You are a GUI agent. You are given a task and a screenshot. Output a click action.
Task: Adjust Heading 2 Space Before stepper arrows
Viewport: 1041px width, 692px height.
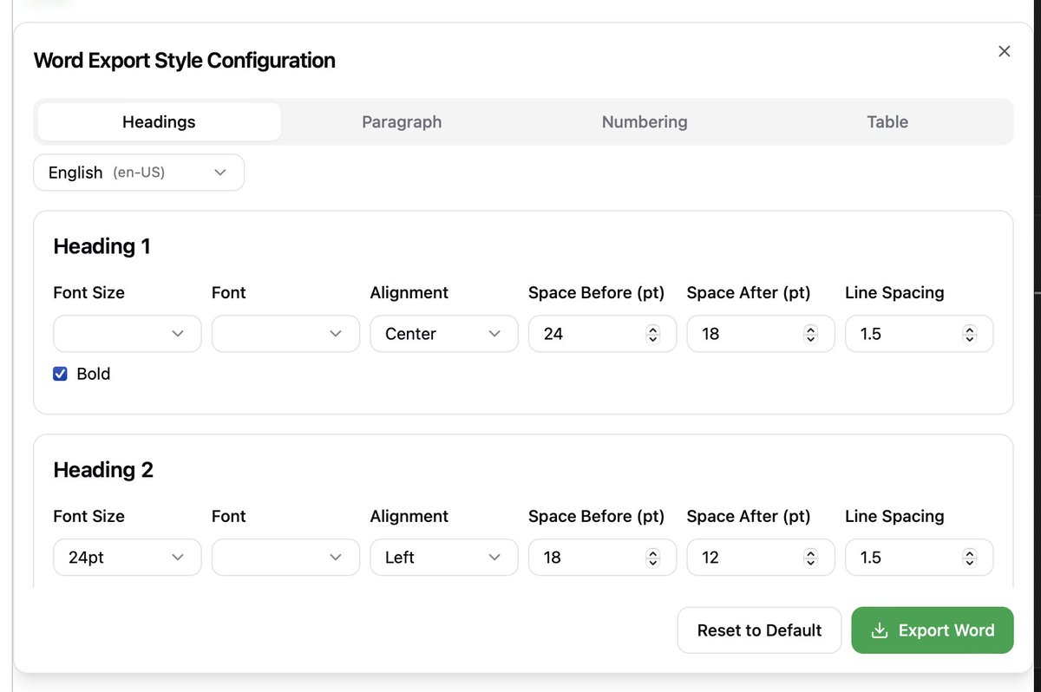pos(653,558)
